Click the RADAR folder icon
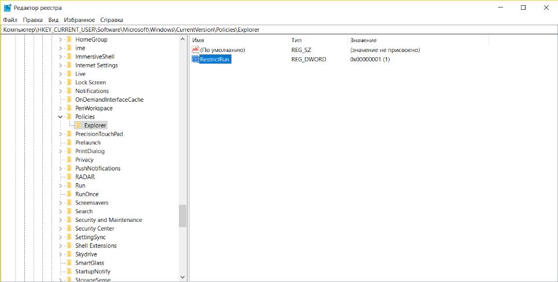Viewport: 558px width, 282px height. [x=69, y=177]
